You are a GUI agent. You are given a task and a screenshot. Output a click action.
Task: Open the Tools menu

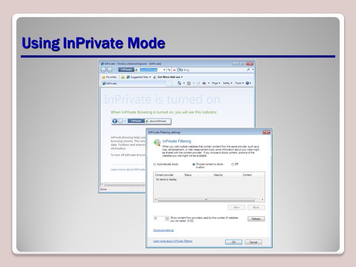[x=239, y=83]
